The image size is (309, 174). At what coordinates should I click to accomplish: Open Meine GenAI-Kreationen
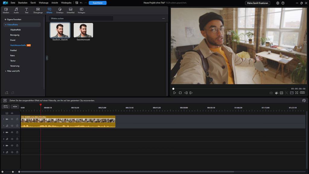tap(258, 3)
